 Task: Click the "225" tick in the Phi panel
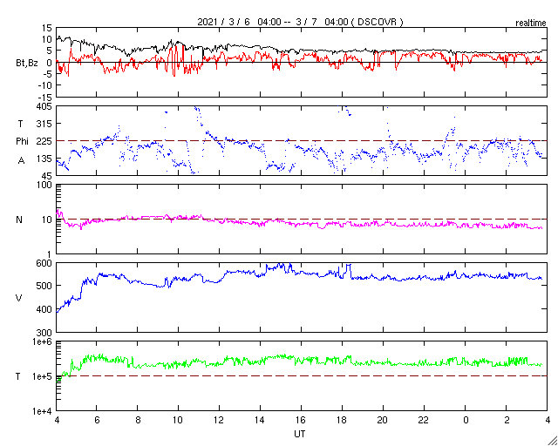pos(46,141)
